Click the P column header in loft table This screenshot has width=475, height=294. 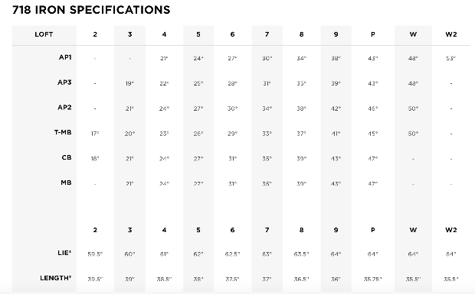click(373, 34)
